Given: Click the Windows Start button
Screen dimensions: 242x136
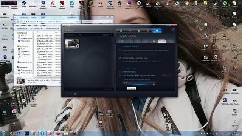Looking at the screenshot, I should 3,133.
